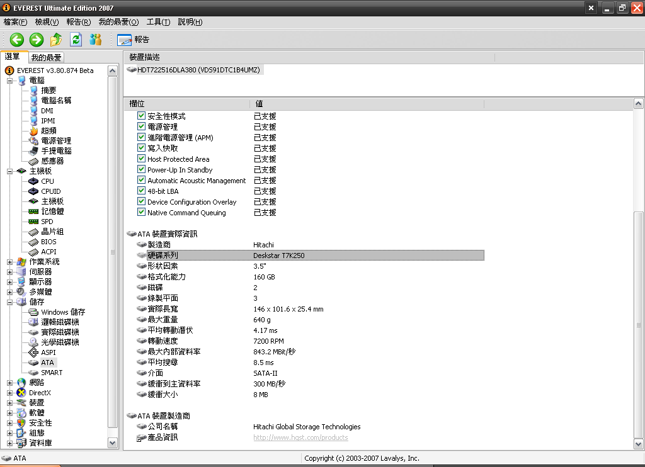
Task: Toggle the Automatic Acoustic Management checkbox
Action: (141, 179)
